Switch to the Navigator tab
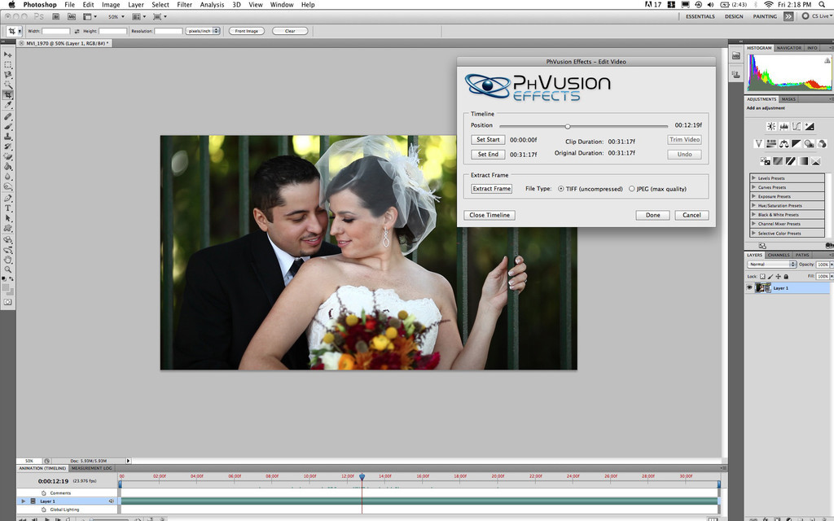 pyautogui.click(x=788, y=48)
